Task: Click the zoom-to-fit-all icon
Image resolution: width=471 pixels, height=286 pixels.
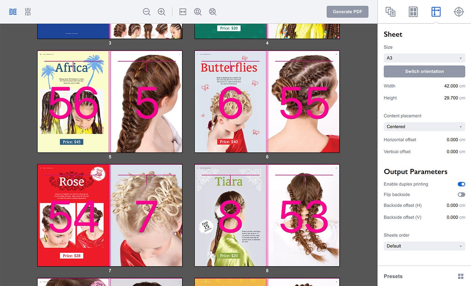Action: click(x=213, y=12)
